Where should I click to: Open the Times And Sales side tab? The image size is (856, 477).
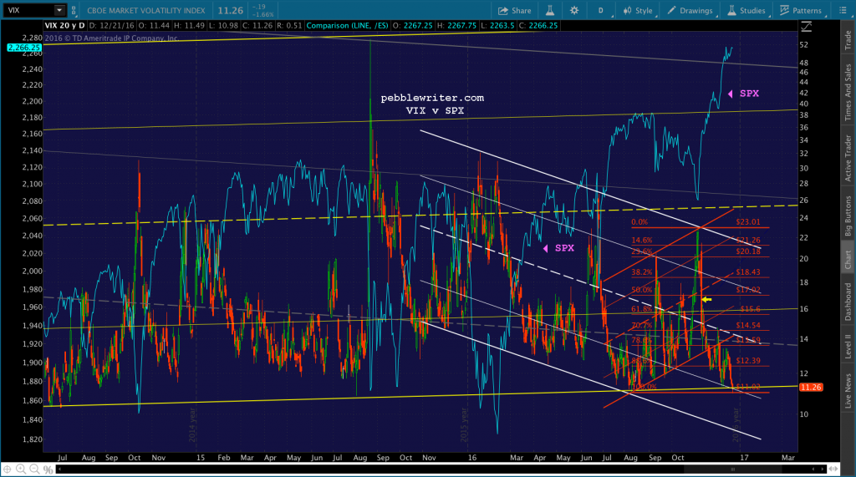point(848,92)
